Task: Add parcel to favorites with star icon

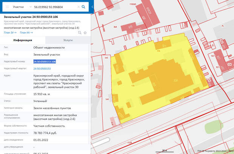Action: (85, 33)
